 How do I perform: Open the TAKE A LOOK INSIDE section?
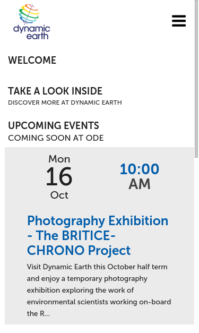(x=55, y=91)
